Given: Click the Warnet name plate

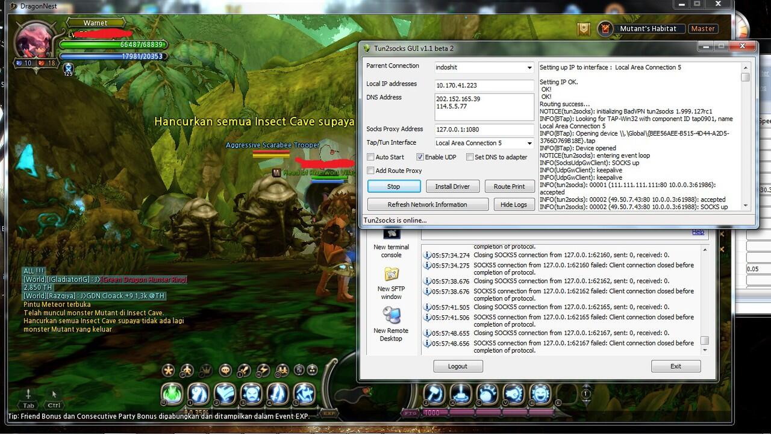Looking at the screenshot, I should [x=95, y=23].
